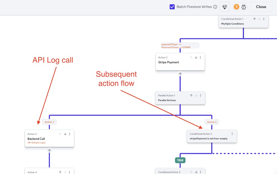This screenshot has height=174, width=277.
Task: Add action below Stripe Payment with plus
Action: click(180, 73)
